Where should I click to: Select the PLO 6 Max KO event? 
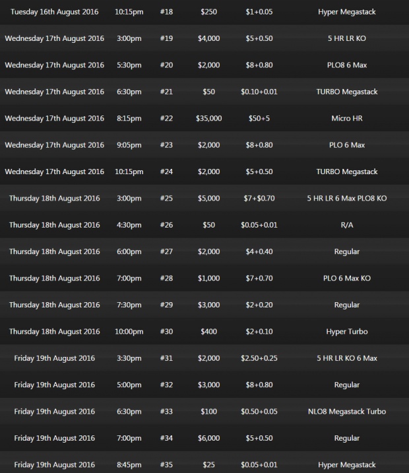[346, 278]
